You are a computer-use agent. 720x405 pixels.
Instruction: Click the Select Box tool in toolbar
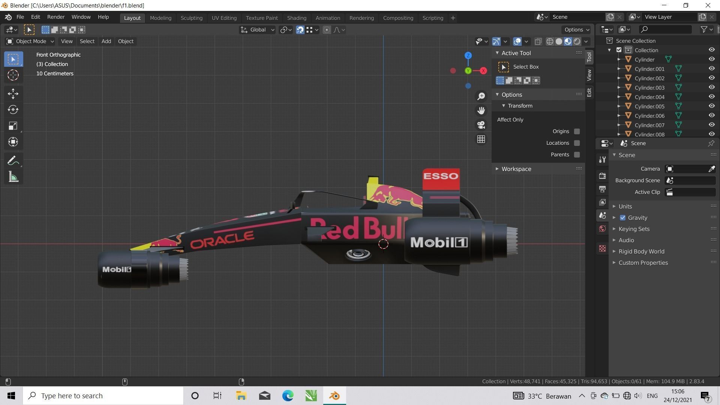coord(13,59)
